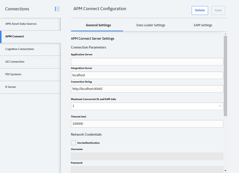Click the Delete button

click(x=200, y=11)
